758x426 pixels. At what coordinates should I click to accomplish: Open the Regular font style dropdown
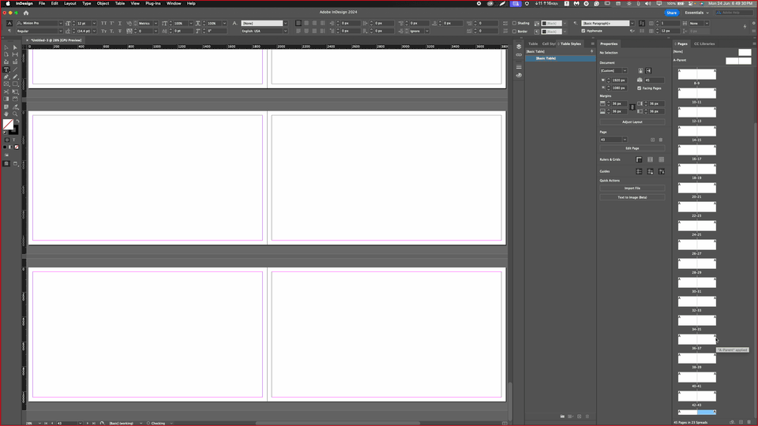61,31
